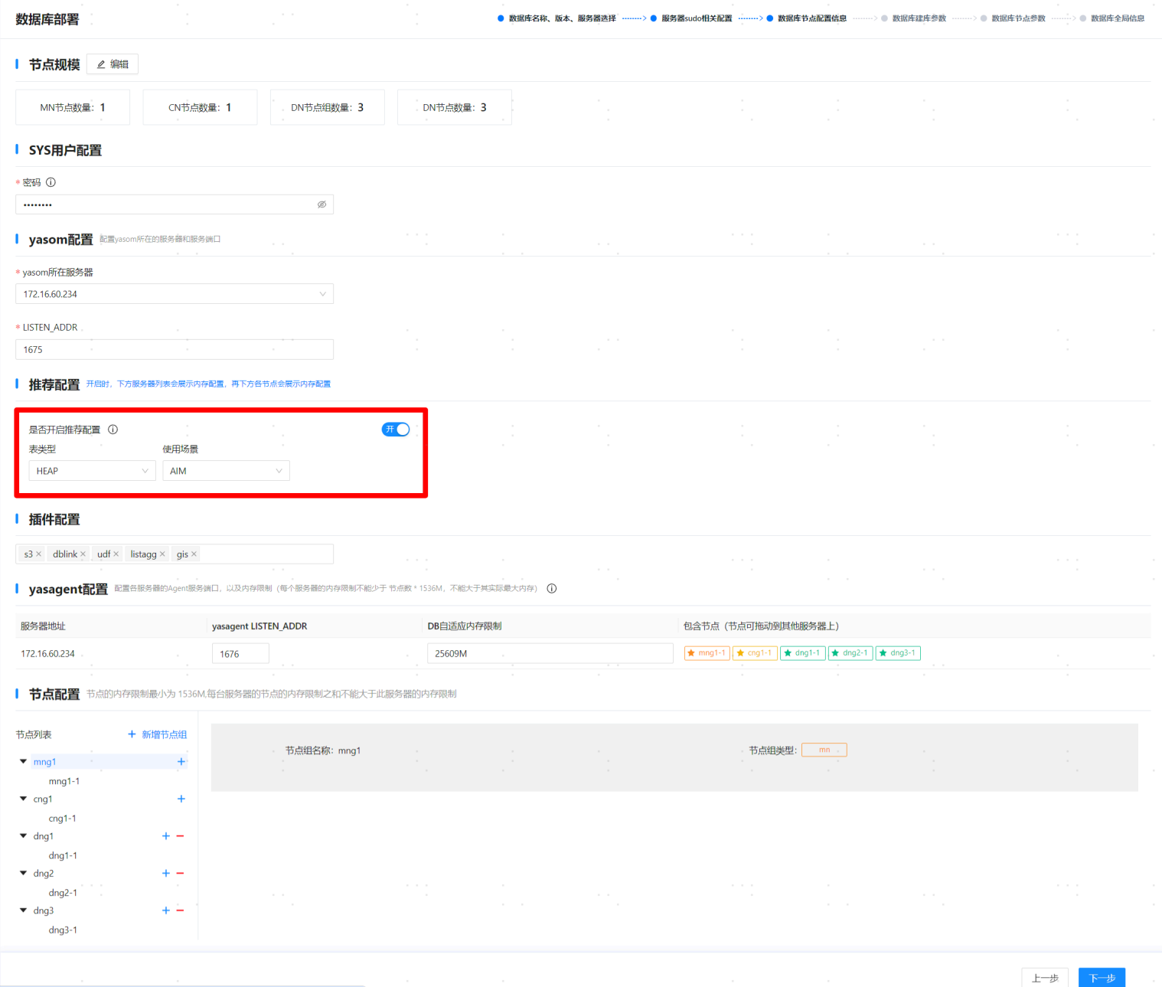Add a node to dng3 group
Viewport: 1162px width, 987px height.
(166, 910)
